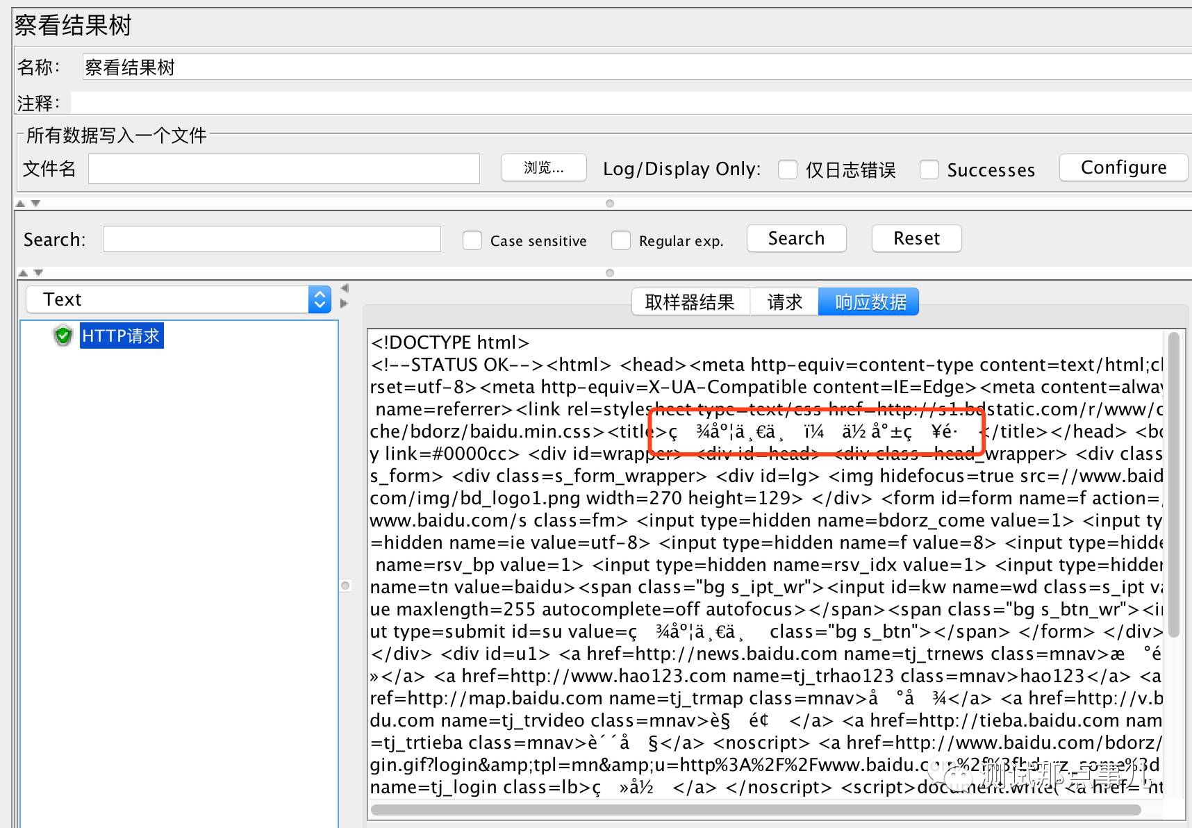Focus the Search text input field
This screenshot has width=1192, height=828.
(272, 239)
